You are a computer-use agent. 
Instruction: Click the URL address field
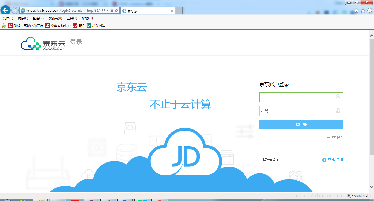(x=63, y=10)
